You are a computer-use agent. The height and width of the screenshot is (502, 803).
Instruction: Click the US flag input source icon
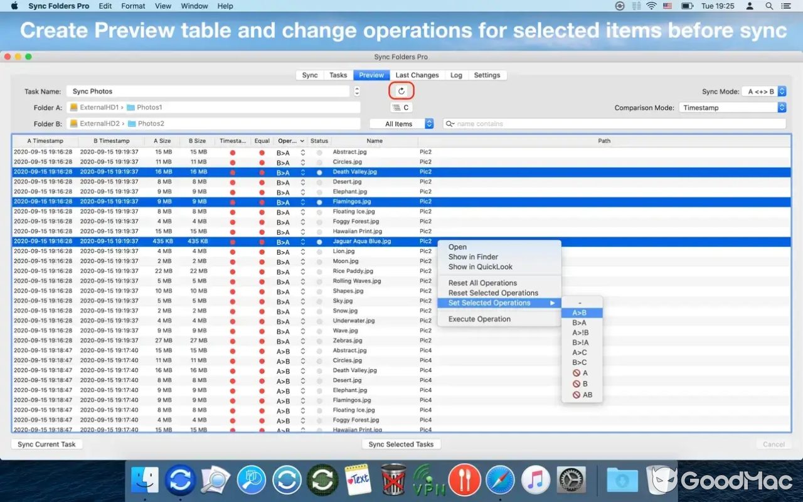tap(667, 6)
